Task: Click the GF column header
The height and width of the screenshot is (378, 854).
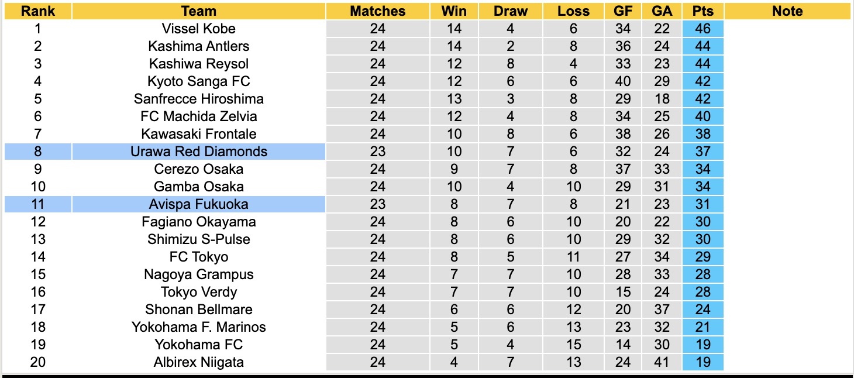Action: (623, 11)
